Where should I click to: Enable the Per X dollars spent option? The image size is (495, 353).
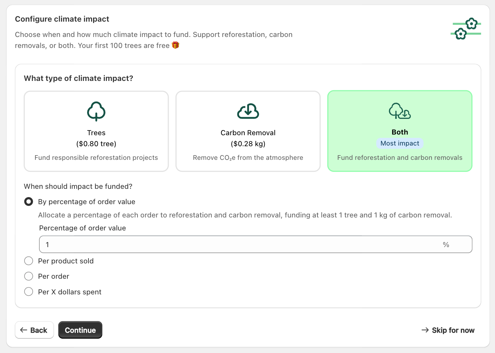click(x=29, y=292)
